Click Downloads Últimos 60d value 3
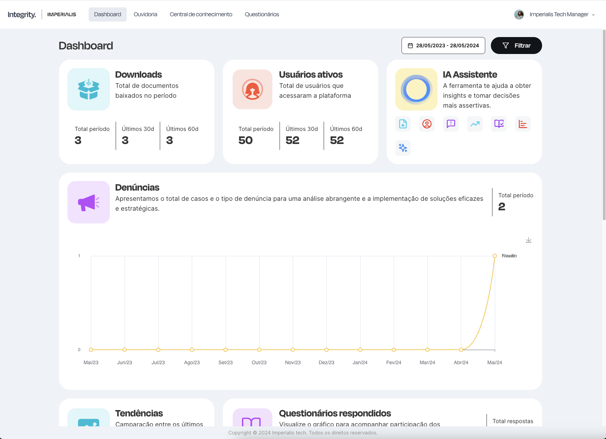This screenshot has width=606, height=439. pos(170,140)
